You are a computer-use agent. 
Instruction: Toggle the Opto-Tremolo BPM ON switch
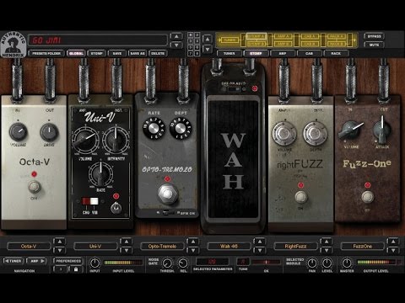pos(168,213)
